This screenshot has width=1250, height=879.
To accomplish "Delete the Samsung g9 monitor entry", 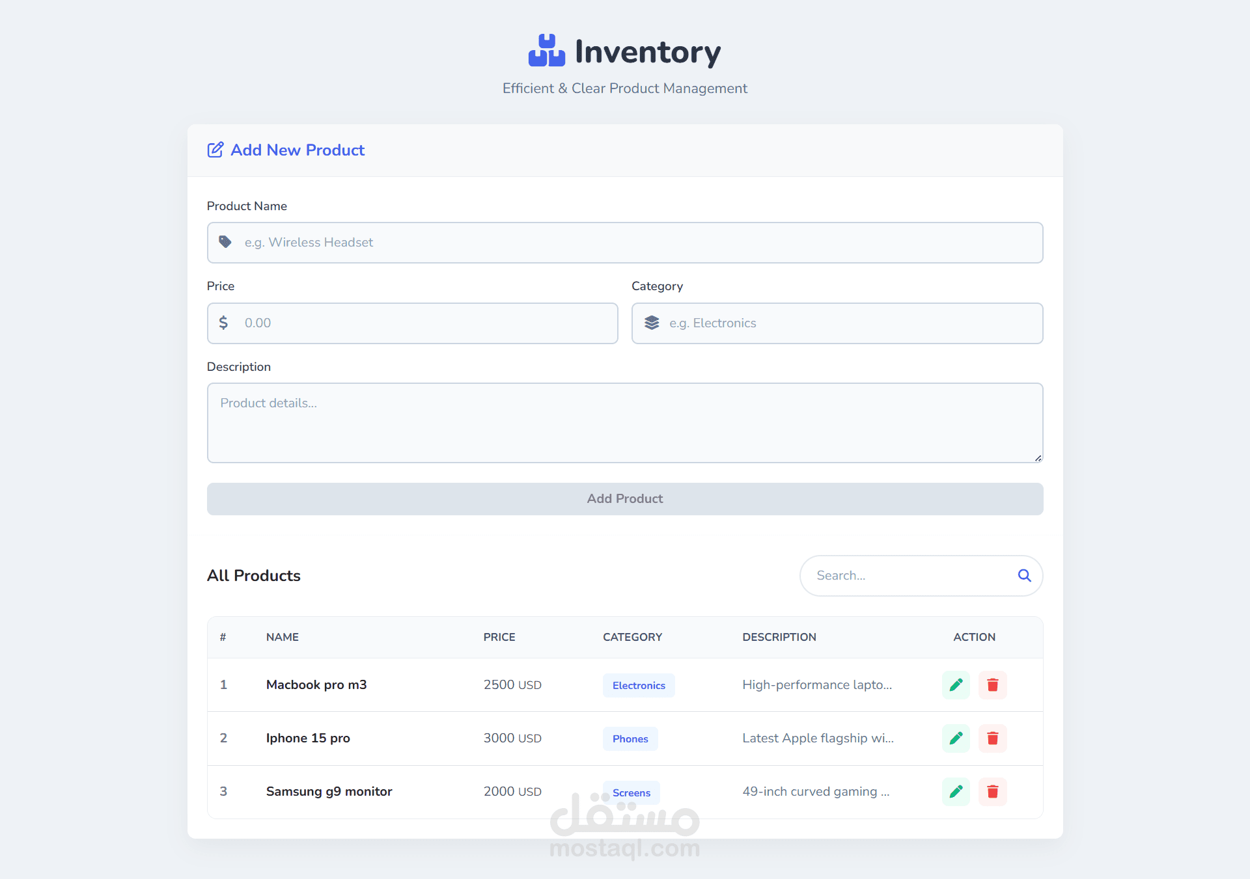I will (x=992, y=791).
